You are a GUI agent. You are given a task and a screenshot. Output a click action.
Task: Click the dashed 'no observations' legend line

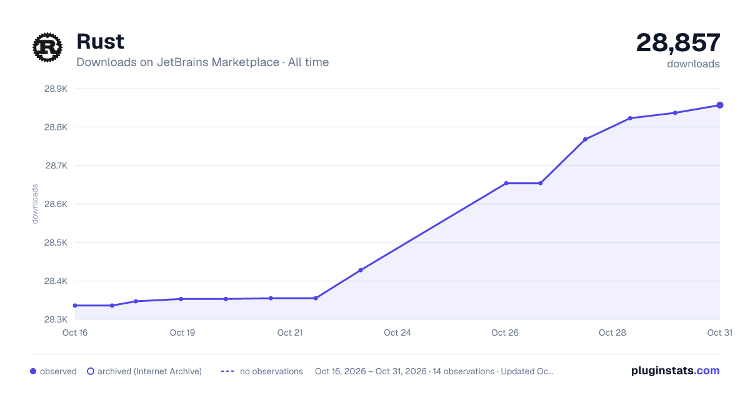click(x=227, y=371)
